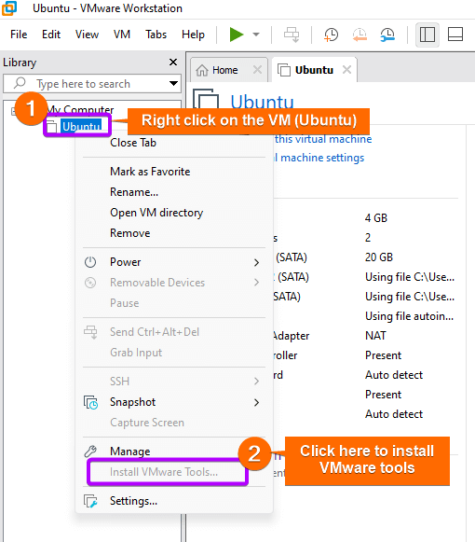Open the Help menu
Image resolution: width=475 pixels, height=542 pixels.
coord(194,35)
